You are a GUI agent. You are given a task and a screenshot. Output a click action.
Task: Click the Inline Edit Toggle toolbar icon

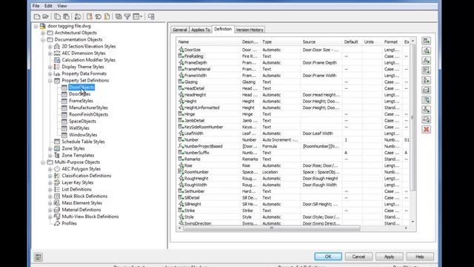(x=151, y=16)
